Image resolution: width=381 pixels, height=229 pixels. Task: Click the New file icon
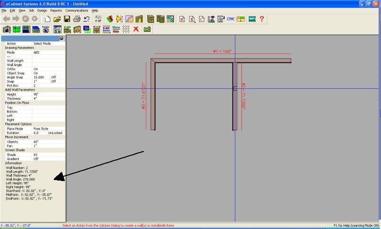(47, 19)
